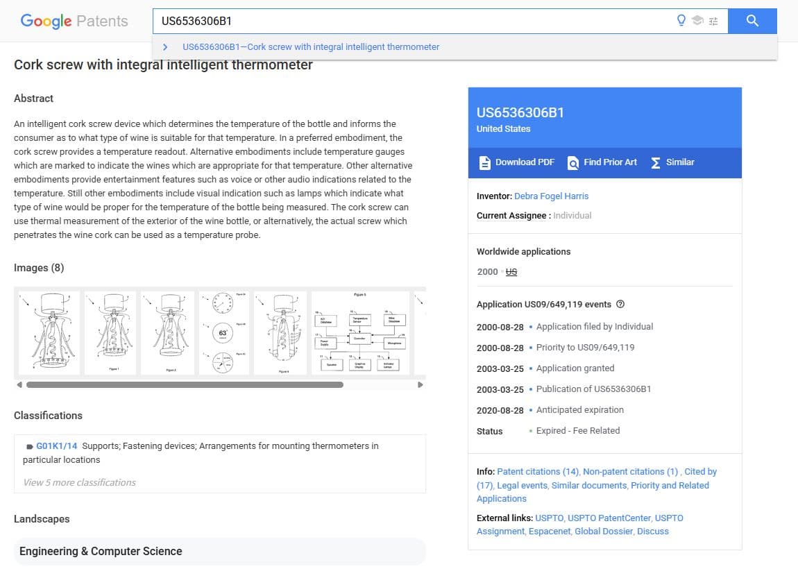
Task: Click 'Publication of US6536306B1' event
Action: point(593,389)
